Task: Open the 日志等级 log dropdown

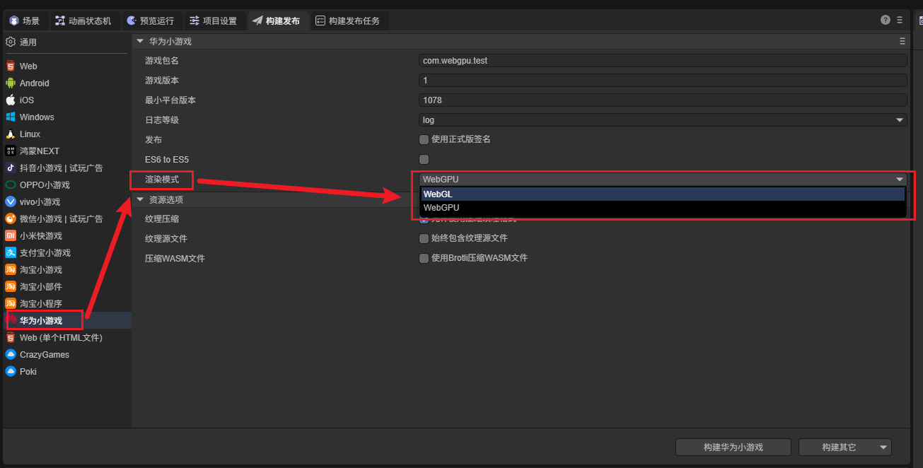Action: [x=663, y=120]
